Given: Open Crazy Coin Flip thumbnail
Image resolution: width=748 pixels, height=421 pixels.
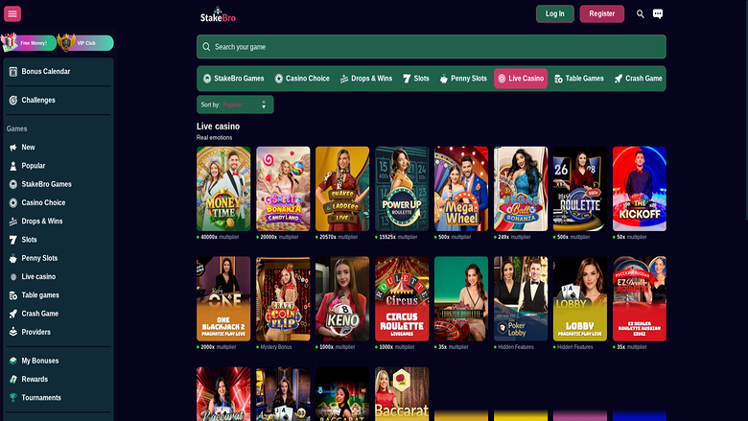Looking at the screenshot, I should pos(283,299).
